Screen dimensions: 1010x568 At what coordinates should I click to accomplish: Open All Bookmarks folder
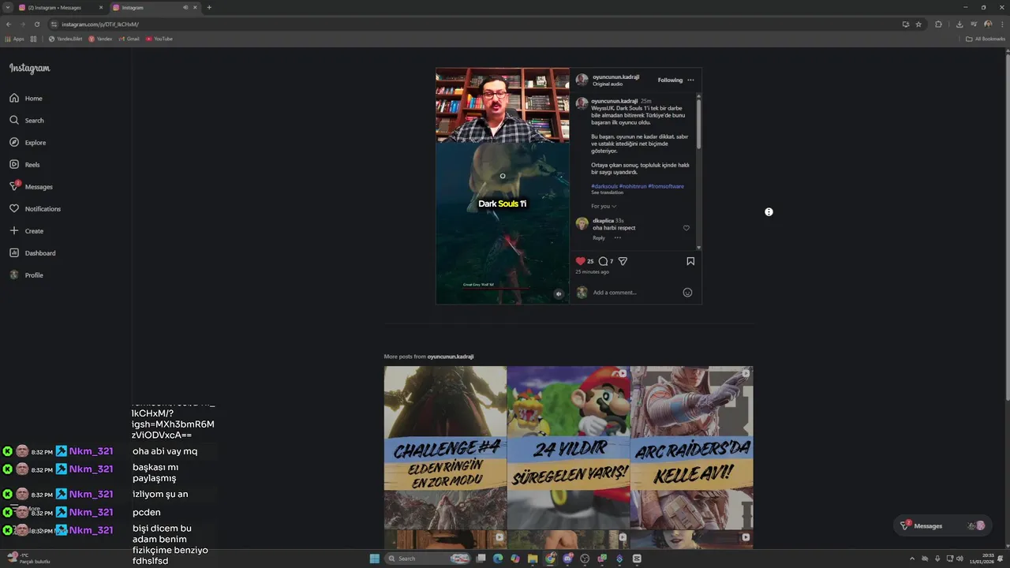tap(986, 39)
